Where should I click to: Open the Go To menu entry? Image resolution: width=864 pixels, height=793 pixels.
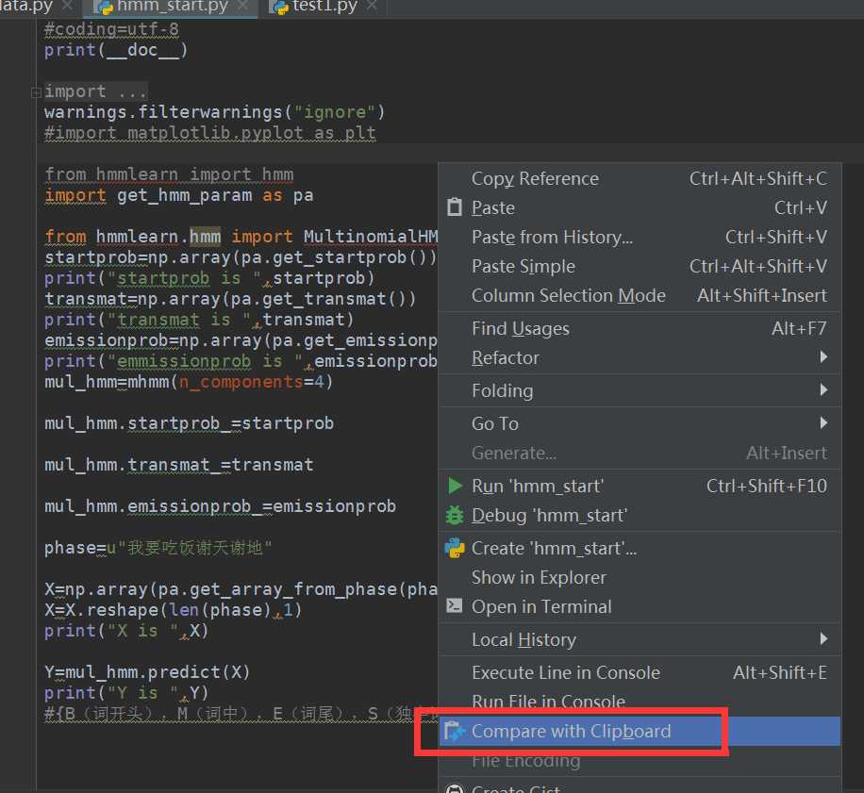(x=640, y=423)
